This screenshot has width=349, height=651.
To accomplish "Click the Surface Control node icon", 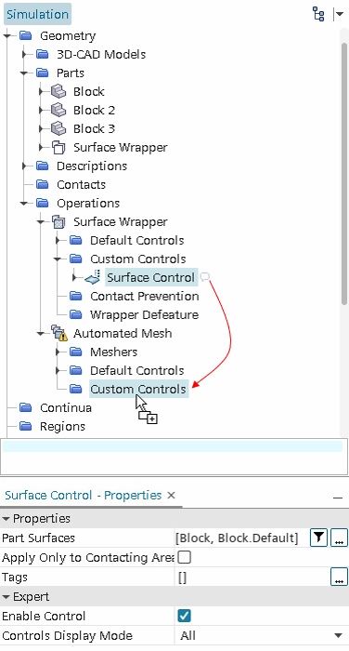I will pos(93,277).
